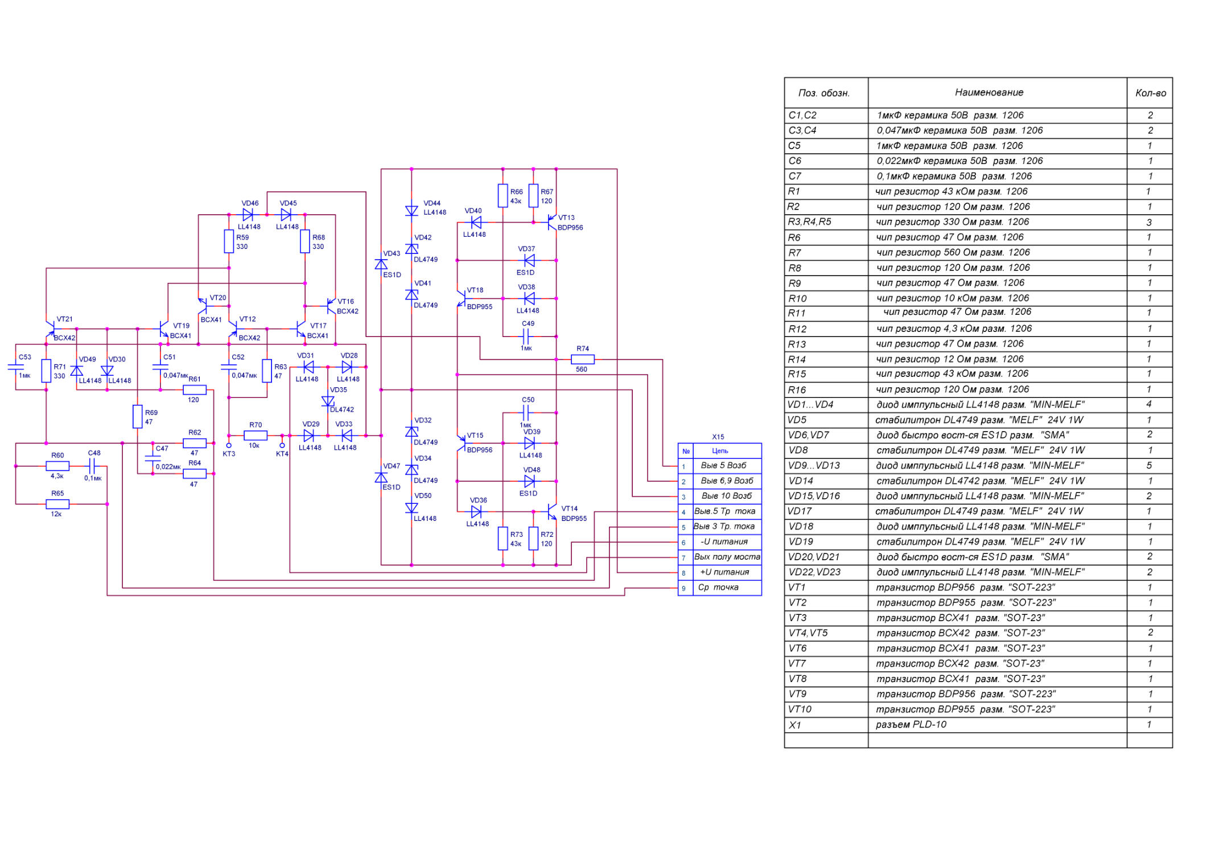The height and width of the screenshot is (854, 1207).
Task: Select the R59 resistor label
Action: pos(242,237)
